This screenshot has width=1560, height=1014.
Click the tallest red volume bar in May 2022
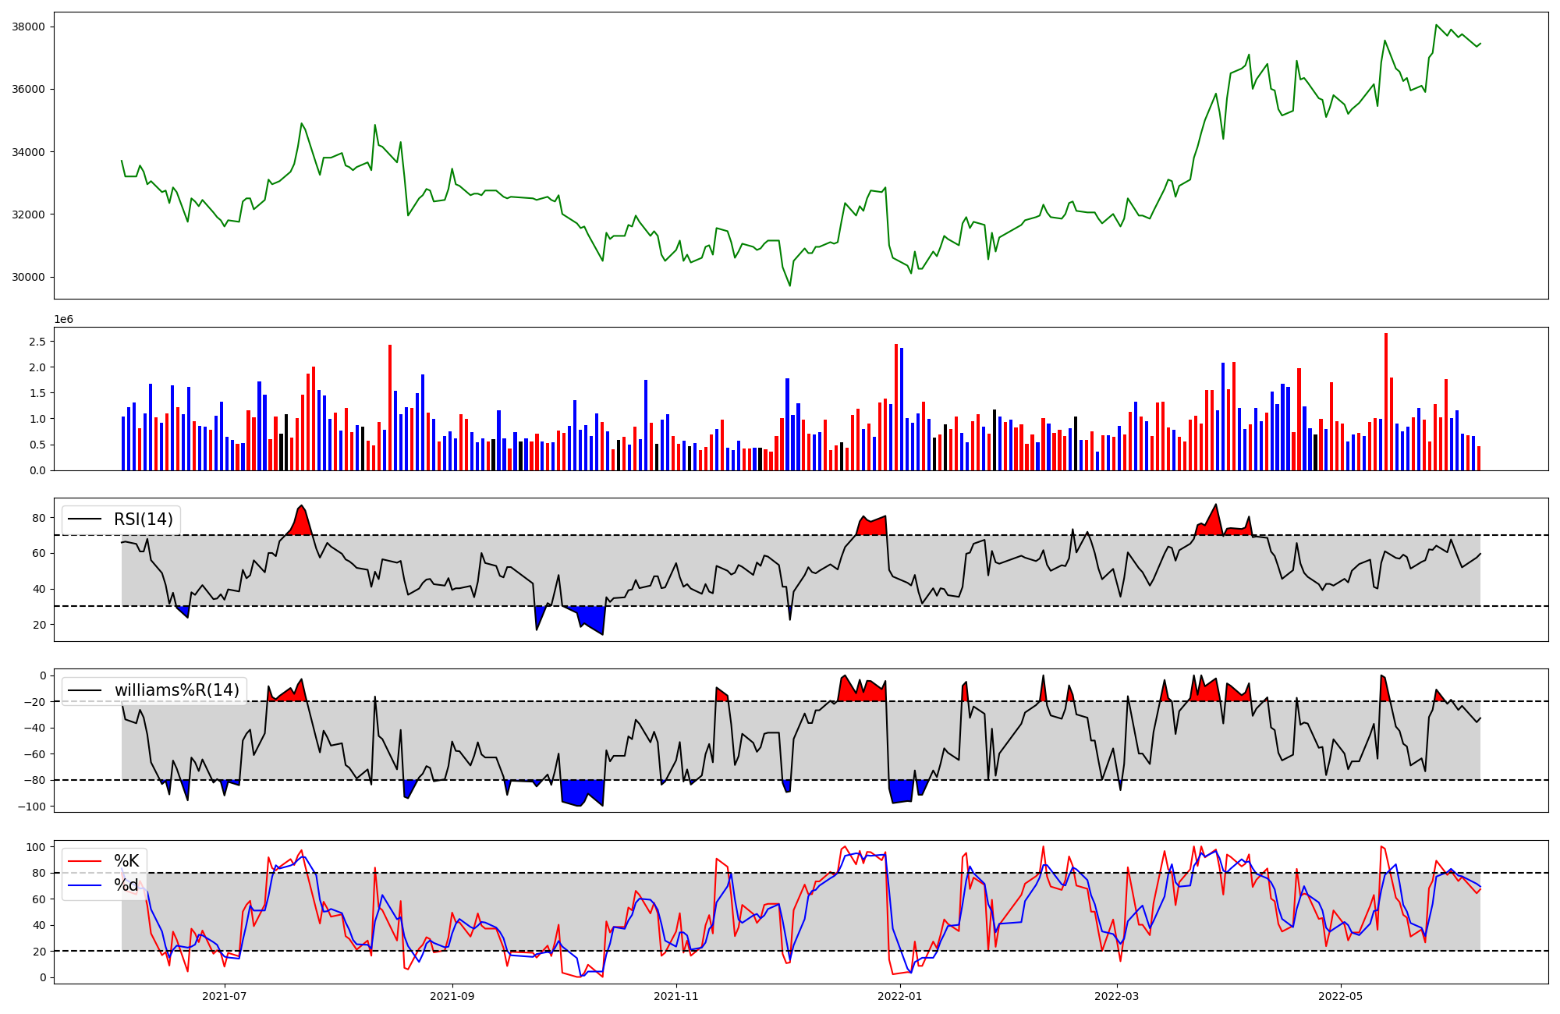(1386, 402)
